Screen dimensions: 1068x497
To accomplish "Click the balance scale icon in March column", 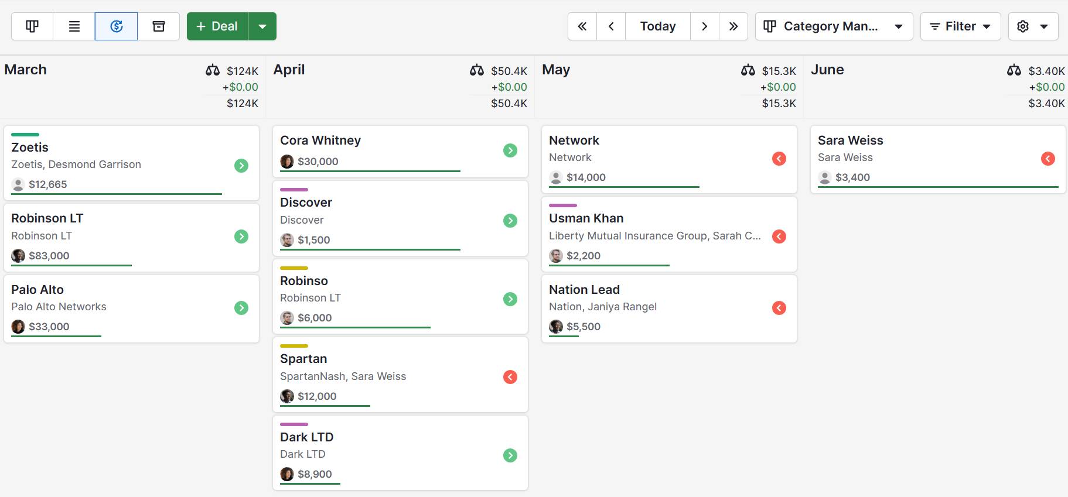I will pos(213,70).
